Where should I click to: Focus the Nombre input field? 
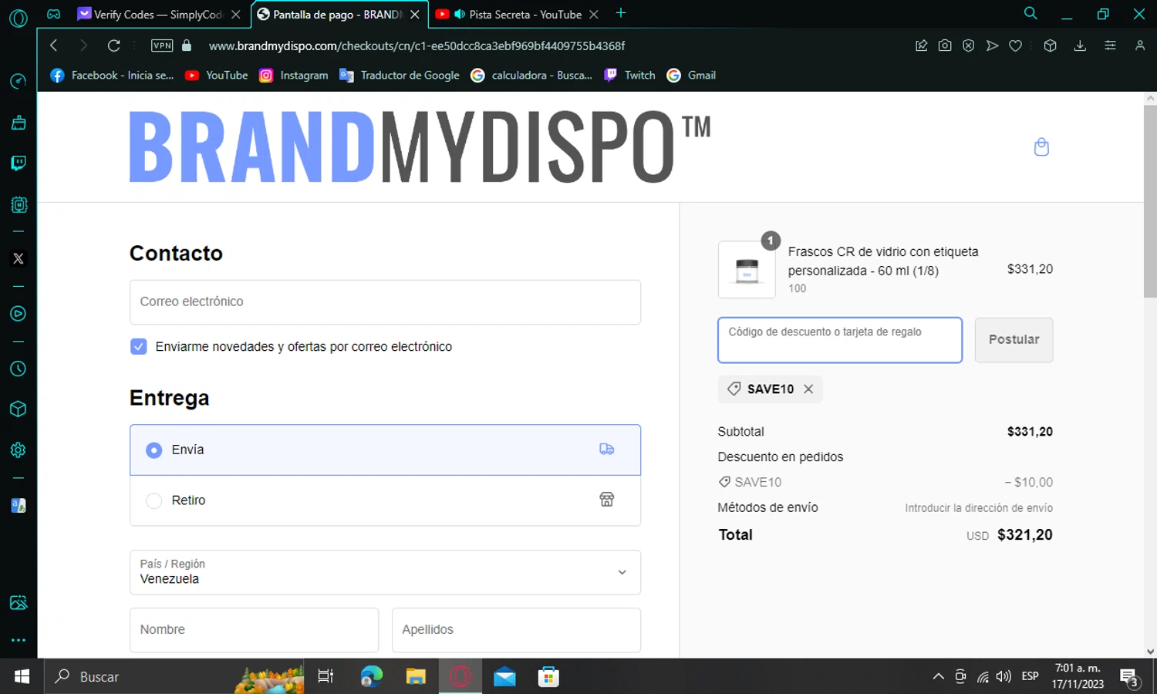tap(254, 630)
